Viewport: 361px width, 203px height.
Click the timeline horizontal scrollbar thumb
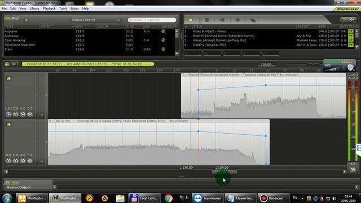coord(224,171)
